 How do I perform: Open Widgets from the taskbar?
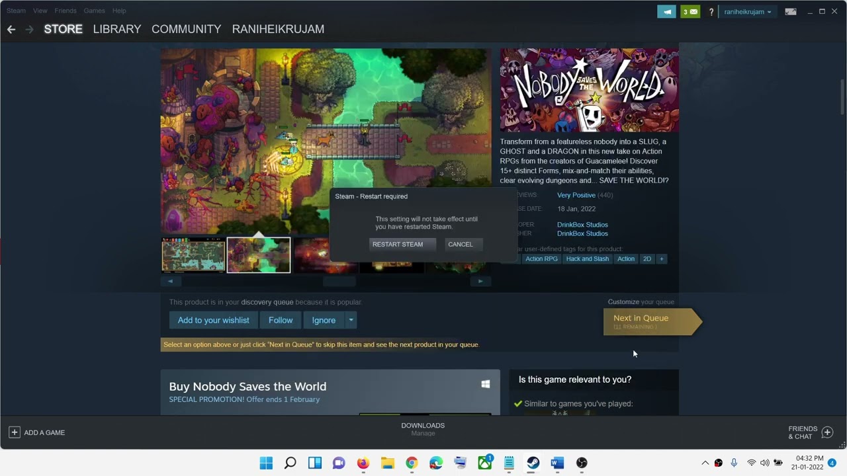pyautogui.click(x=315, y=463)
